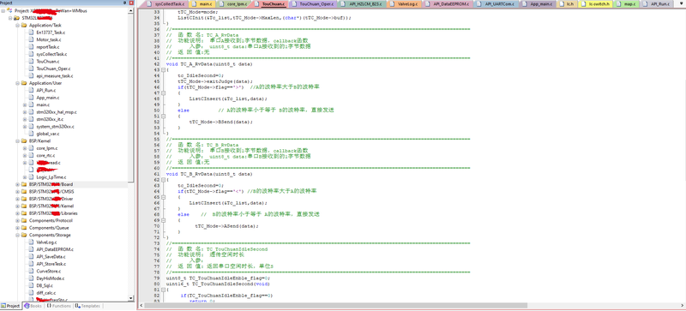Screen dimensions: 686x311
Task: Toggle fold marker on else block line 51
Action: coord(164,116)
